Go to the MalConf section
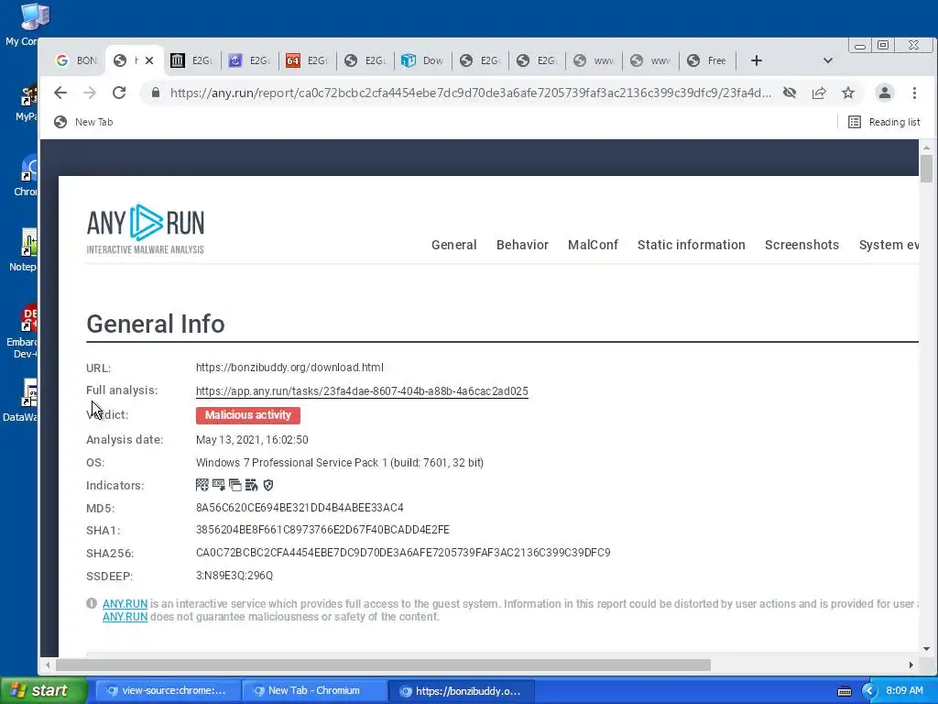 click(593, 245)
